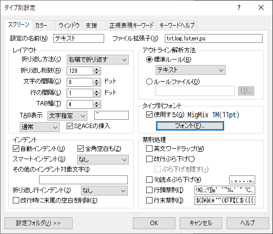Open the 折り返し行インデント dropdown

coord(104,191)
